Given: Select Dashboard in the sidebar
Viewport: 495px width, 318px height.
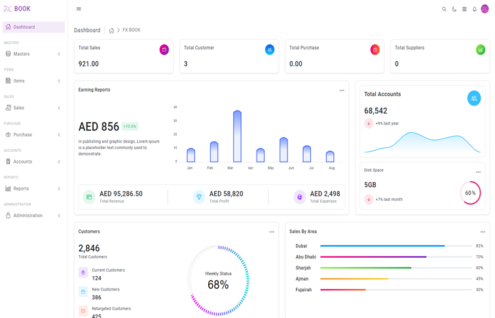Looking at the screenshot, I should pyautogui.click(x=33, y=27).
